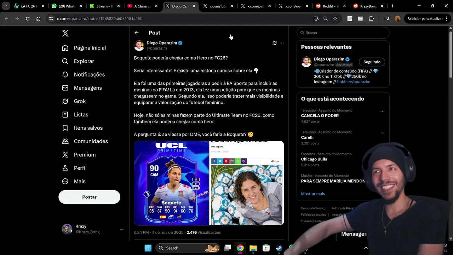Click the browser home button
Screen dimensions: 453x255
(x=38, y=18)
